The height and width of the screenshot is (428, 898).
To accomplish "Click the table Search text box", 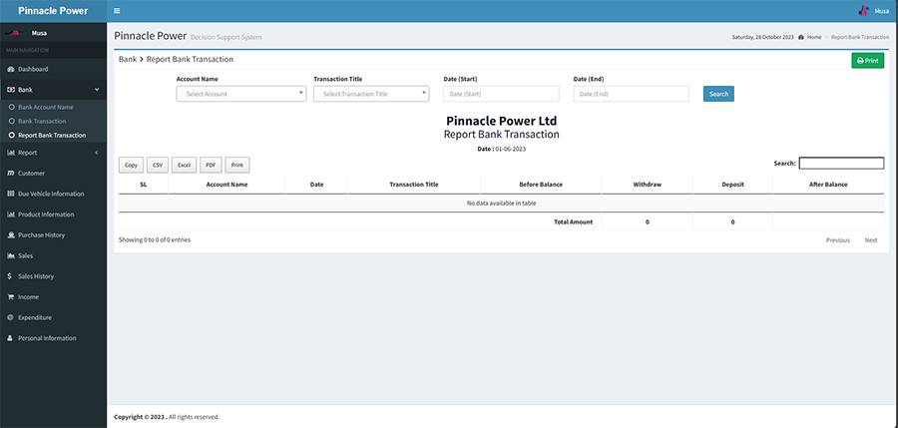I will pyautogui.click(x=841, y=164).
